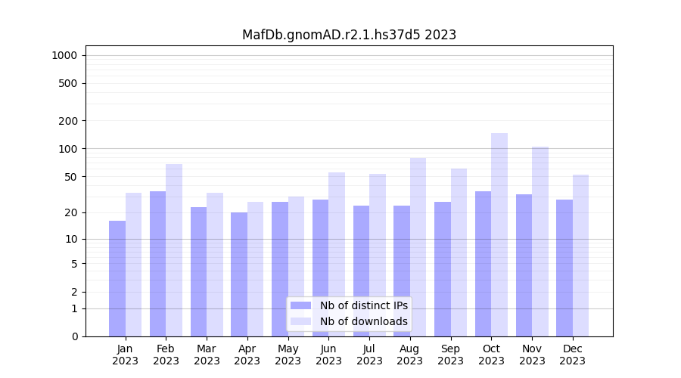Screen dimensions: 681x378
Task: Click the 'Jan 2023' x-axis label
Action: coord(126,355)
